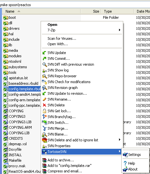
Task: Click the SVN Update to revision icon
Action: [45, 93]
